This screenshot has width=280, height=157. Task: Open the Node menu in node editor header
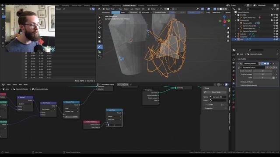click(25, 85)
